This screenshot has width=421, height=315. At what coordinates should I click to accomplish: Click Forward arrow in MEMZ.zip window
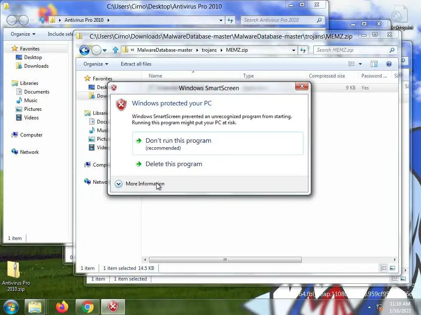pyautogui.click(x=96, y=50)
